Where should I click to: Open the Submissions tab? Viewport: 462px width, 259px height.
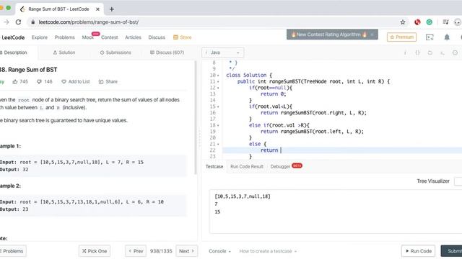pyautogui.click(x=115, y=53)
